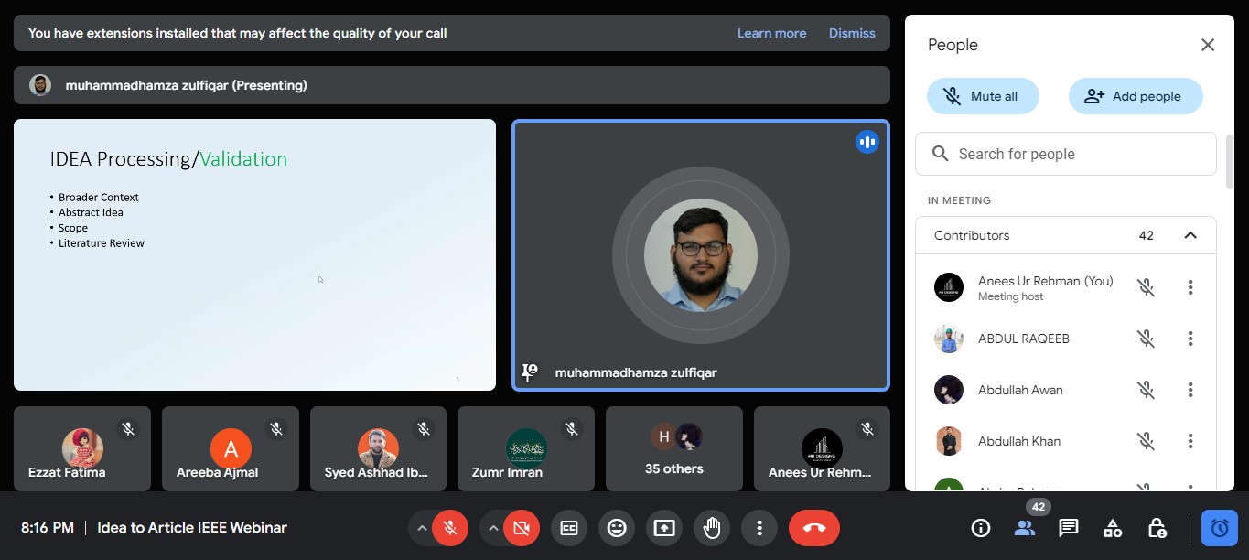
Task: Open the emoji reactions icon
Action: (617, 528)
